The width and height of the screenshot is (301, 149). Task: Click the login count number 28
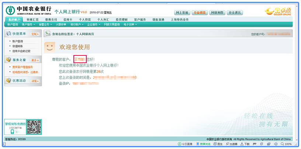98,72
